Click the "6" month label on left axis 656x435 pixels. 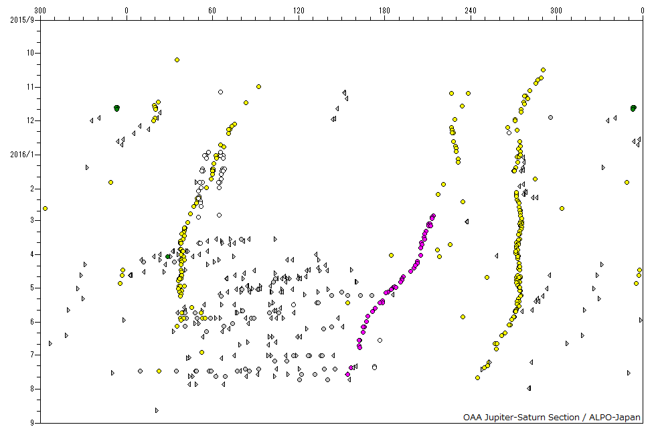[x=32, y=322]
